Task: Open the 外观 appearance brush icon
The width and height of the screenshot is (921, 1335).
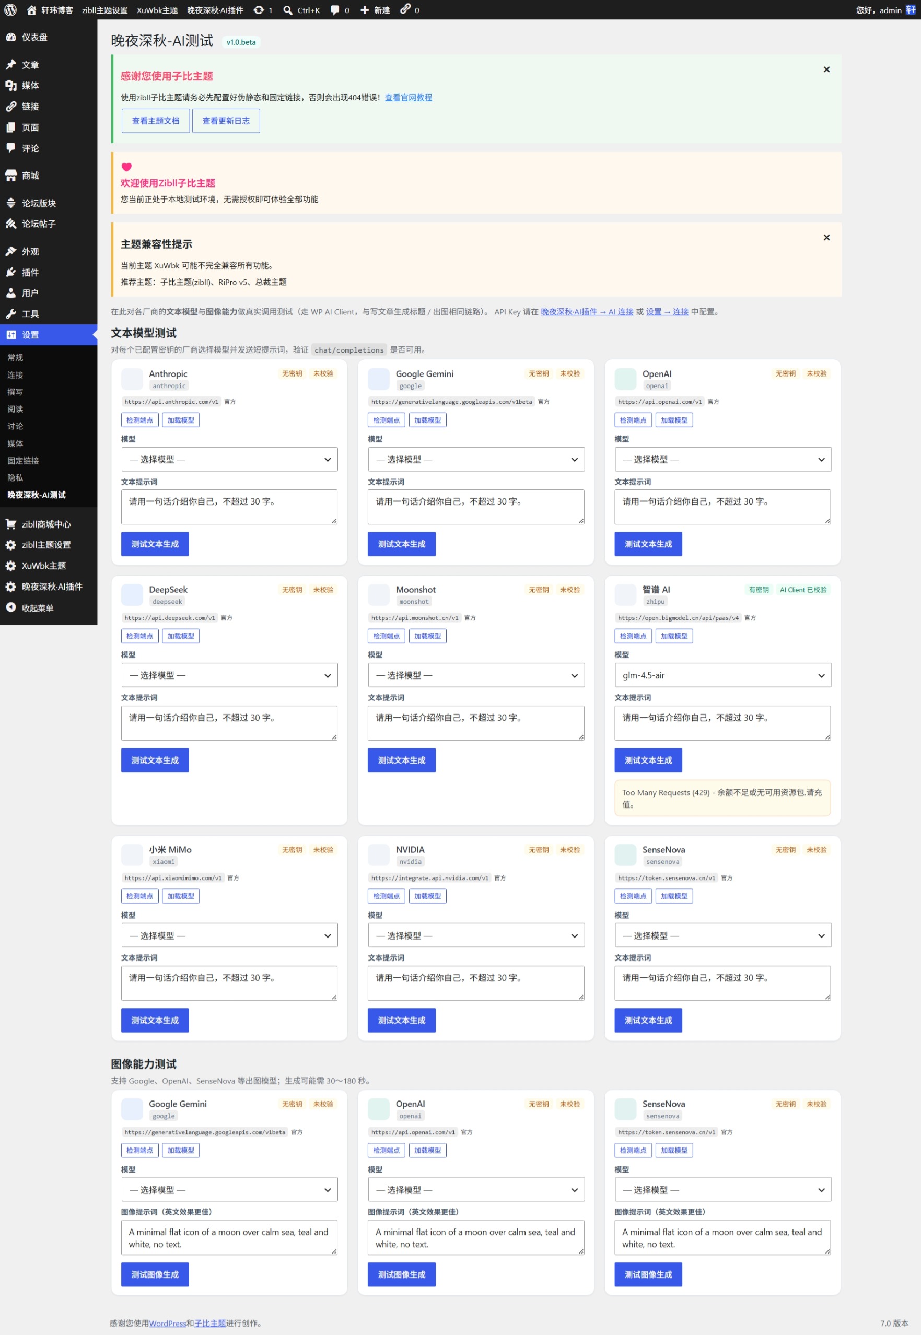Action: click(x=11, y=252)
